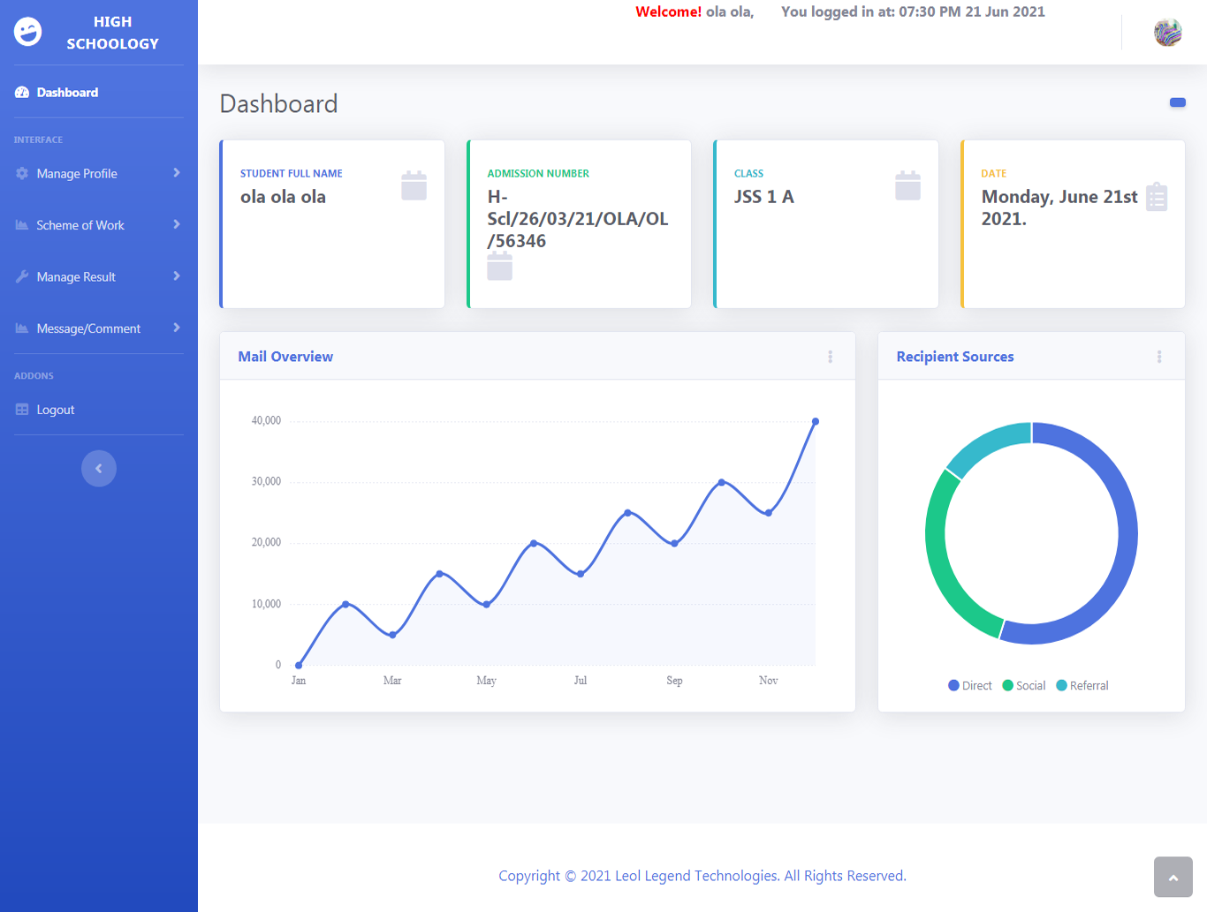Open the Mail Overview three-dot menu
1207x912 pixels.
(830, 357)
